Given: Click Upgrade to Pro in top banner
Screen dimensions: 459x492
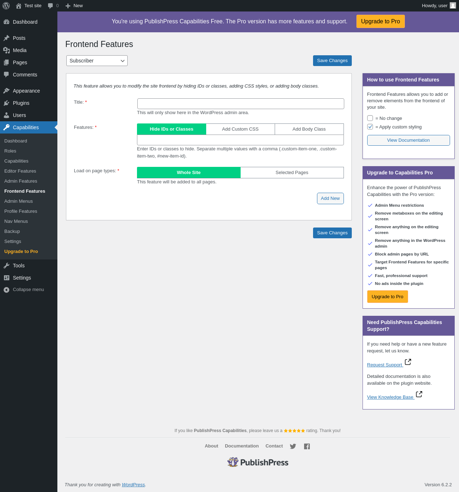Looking at the screenshot, I should point(380,21).
